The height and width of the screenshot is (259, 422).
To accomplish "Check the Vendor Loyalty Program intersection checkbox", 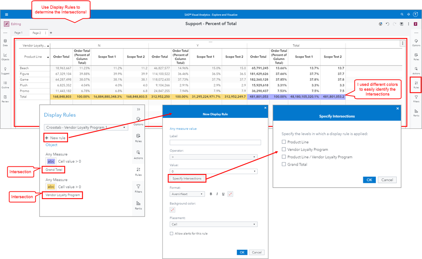I will click(284, 149).
